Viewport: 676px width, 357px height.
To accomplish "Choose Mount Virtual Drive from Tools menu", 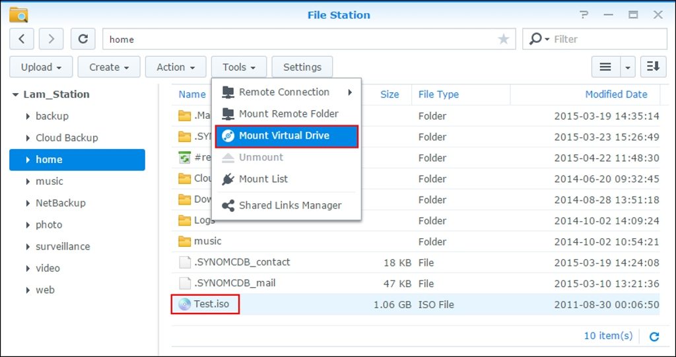I will [284, 136].
